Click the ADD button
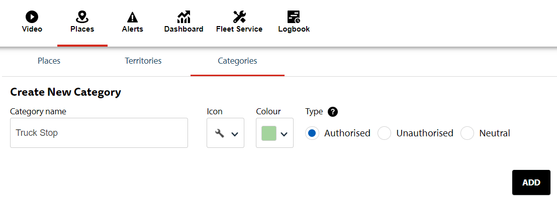 [x=531, y=182]
